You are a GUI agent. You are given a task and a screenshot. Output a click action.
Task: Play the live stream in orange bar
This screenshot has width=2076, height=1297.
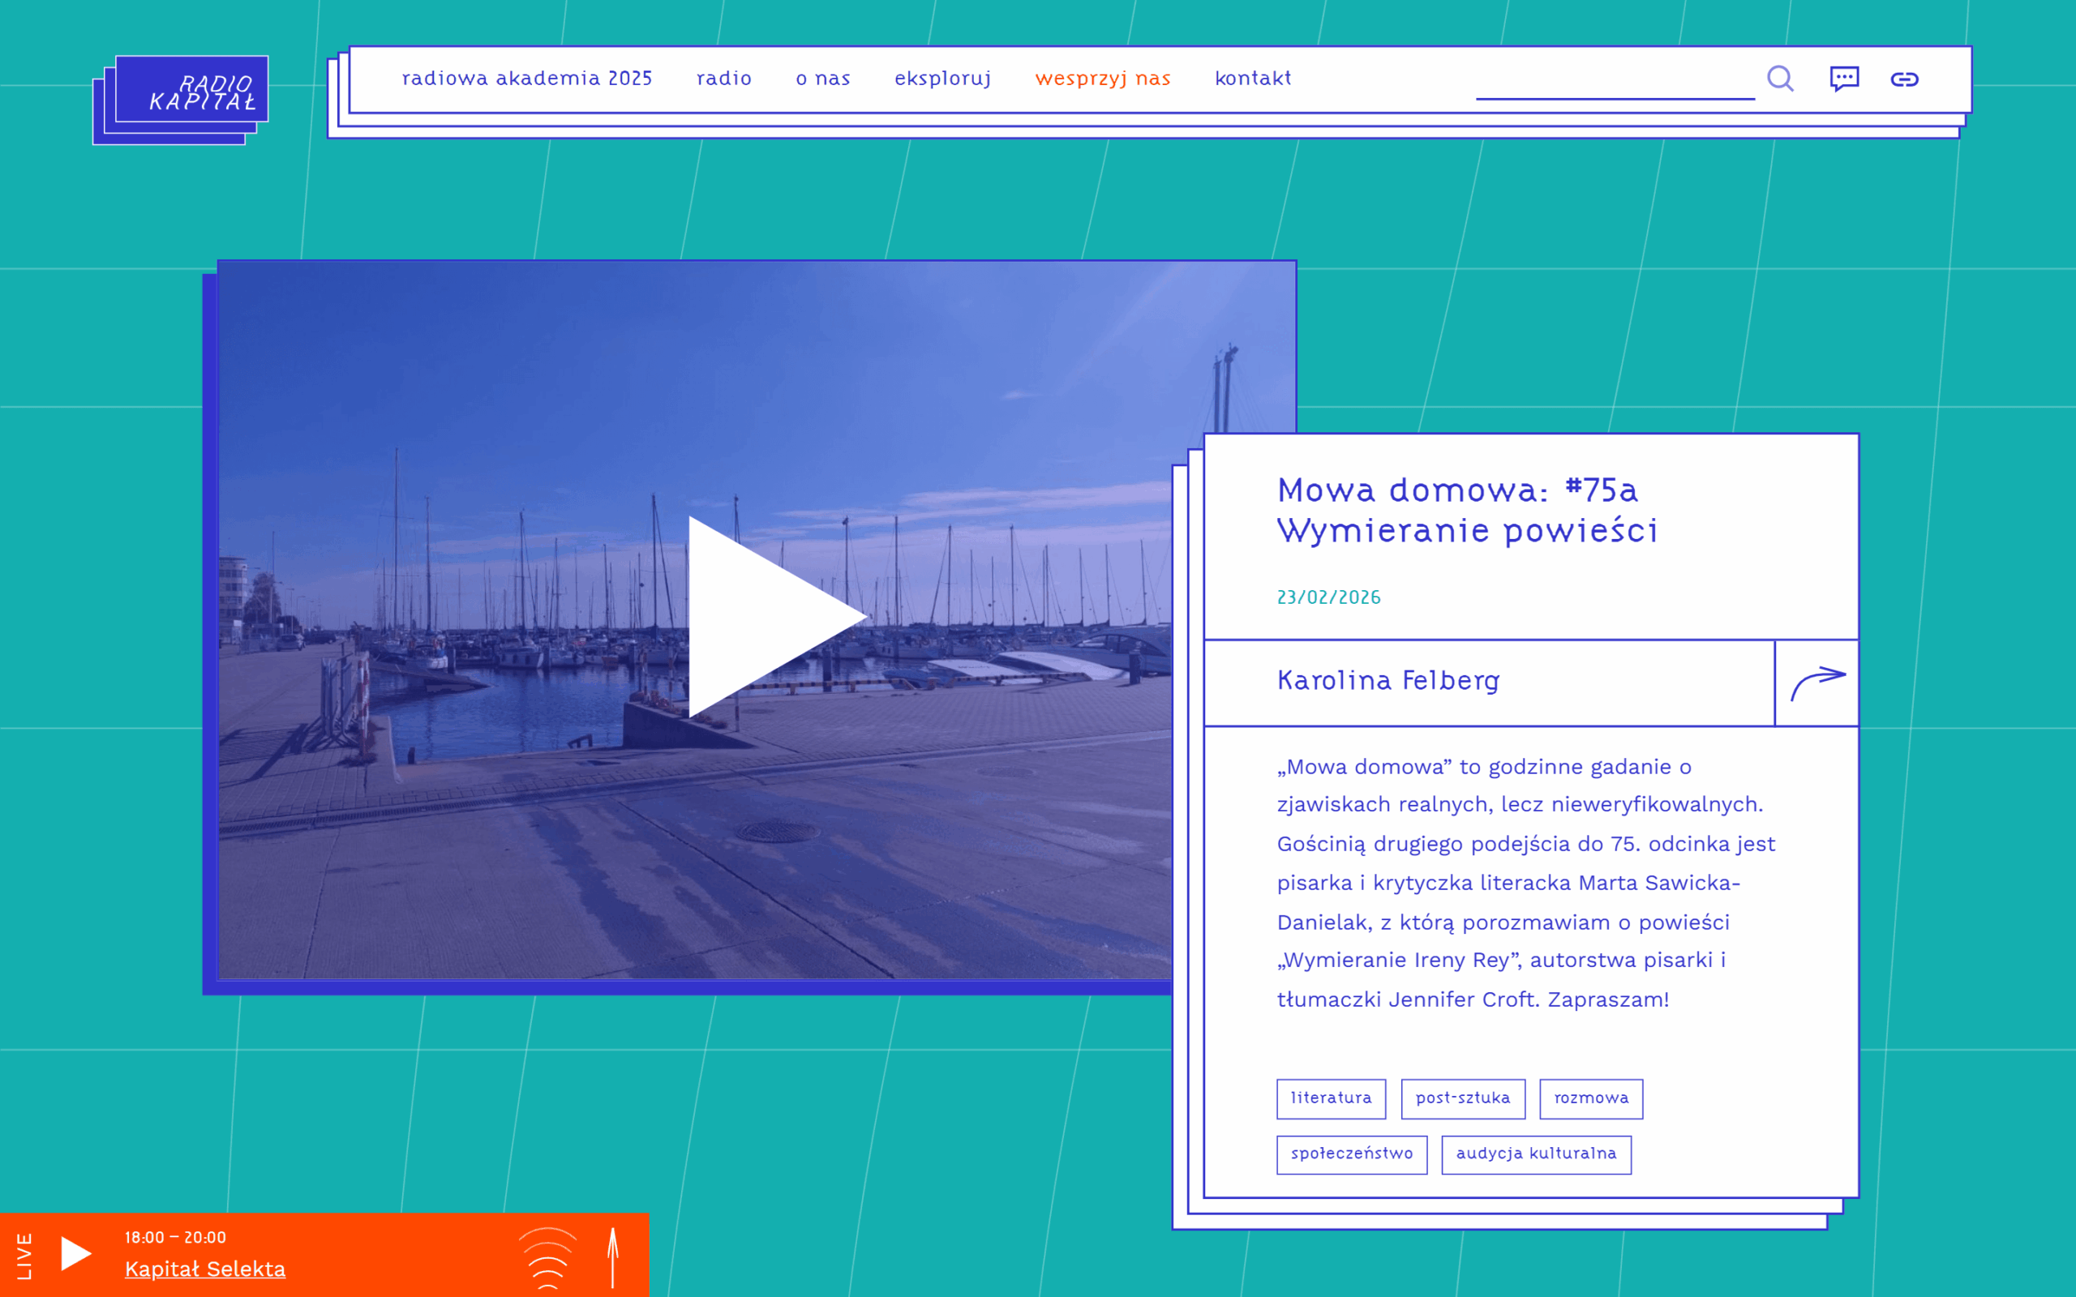[75, 1253]
